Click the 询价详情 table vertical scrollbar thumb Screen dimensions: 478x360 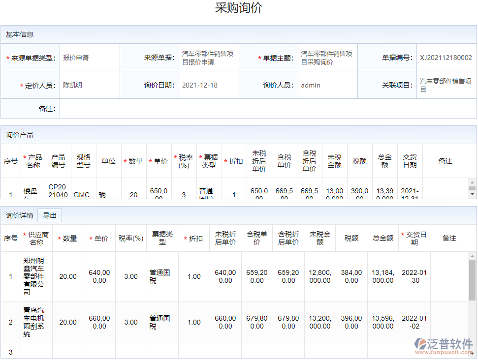(x=472, y=279)
